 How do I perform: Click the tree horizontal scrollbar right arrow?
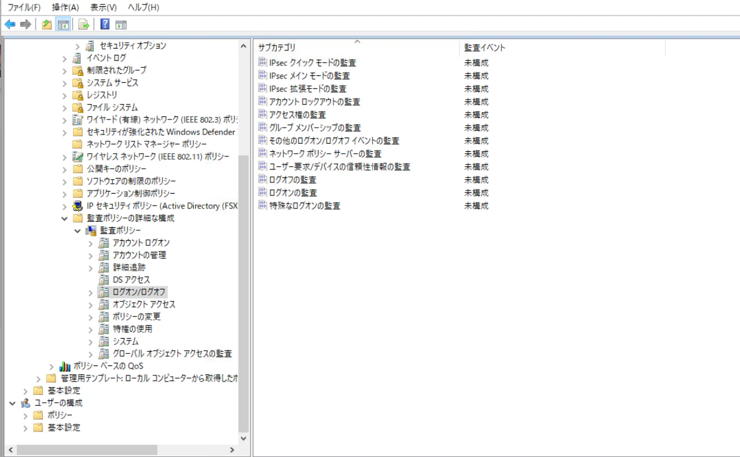tap(232, 450)
